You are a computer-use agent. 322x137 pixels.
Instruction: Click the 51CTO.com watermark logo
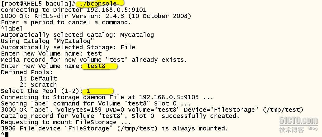298,121
